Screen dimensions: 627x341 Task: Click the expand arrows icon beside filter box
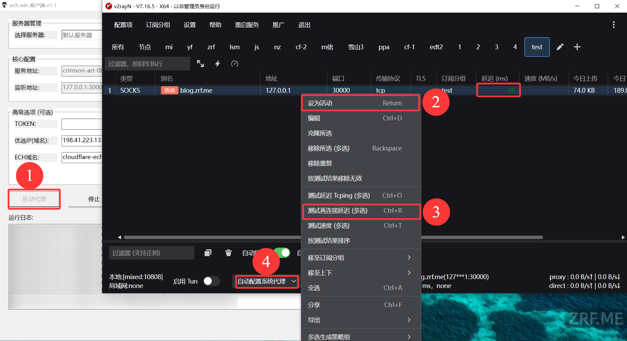200,64
